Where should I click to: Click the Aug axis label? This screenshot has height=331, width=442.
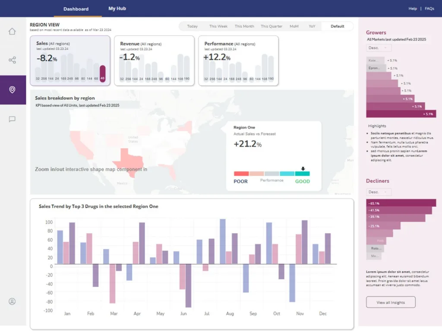click(230, 314)
